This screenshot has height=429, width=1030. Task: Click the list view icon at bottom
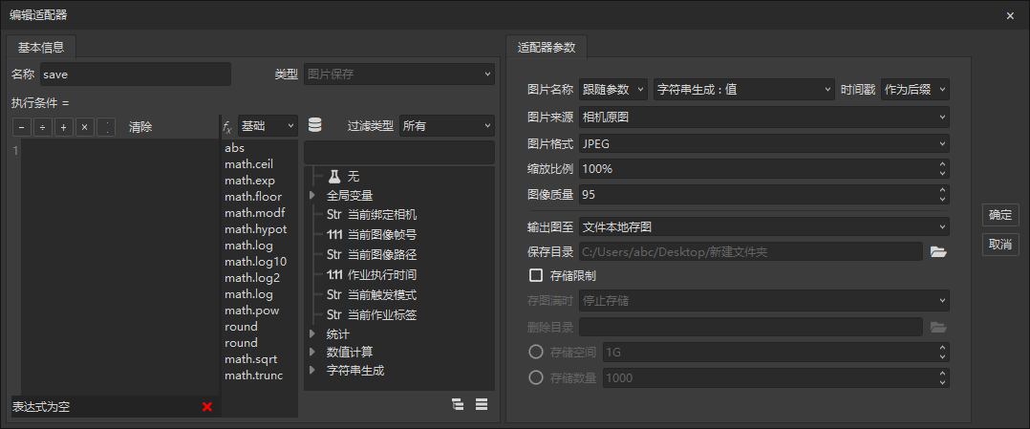(482, 404)
